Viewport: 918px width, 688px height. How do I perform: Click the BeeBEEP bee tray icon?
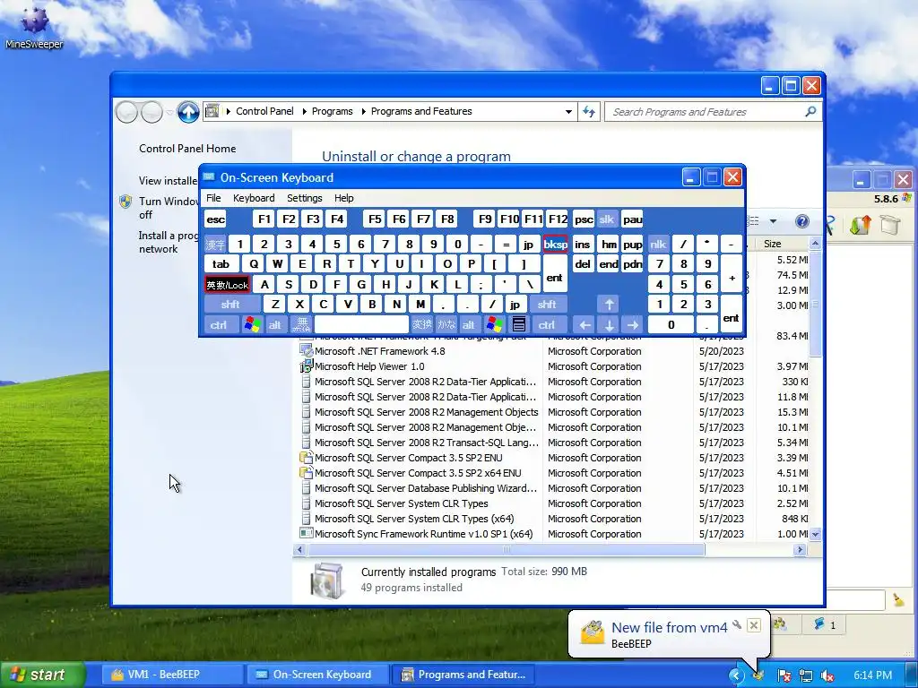click(758, 675)
